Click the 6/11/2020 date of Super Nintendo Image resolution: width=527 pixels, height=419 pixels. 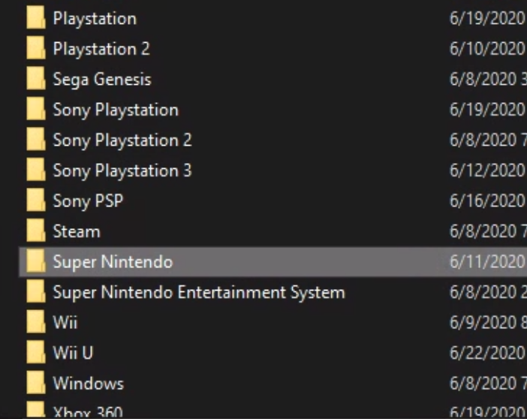coord(488,261)
